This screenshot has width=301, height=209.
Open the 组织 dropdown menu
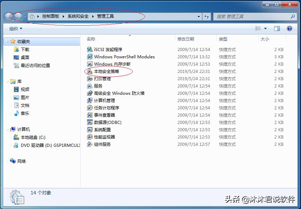pos(15,28)
